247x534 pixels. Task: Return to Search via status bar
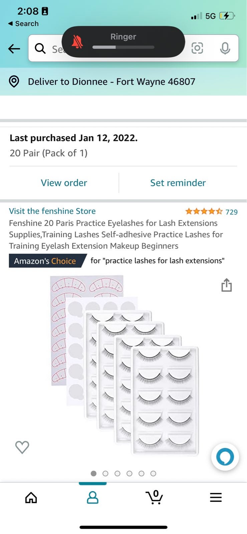pos(23,24)
